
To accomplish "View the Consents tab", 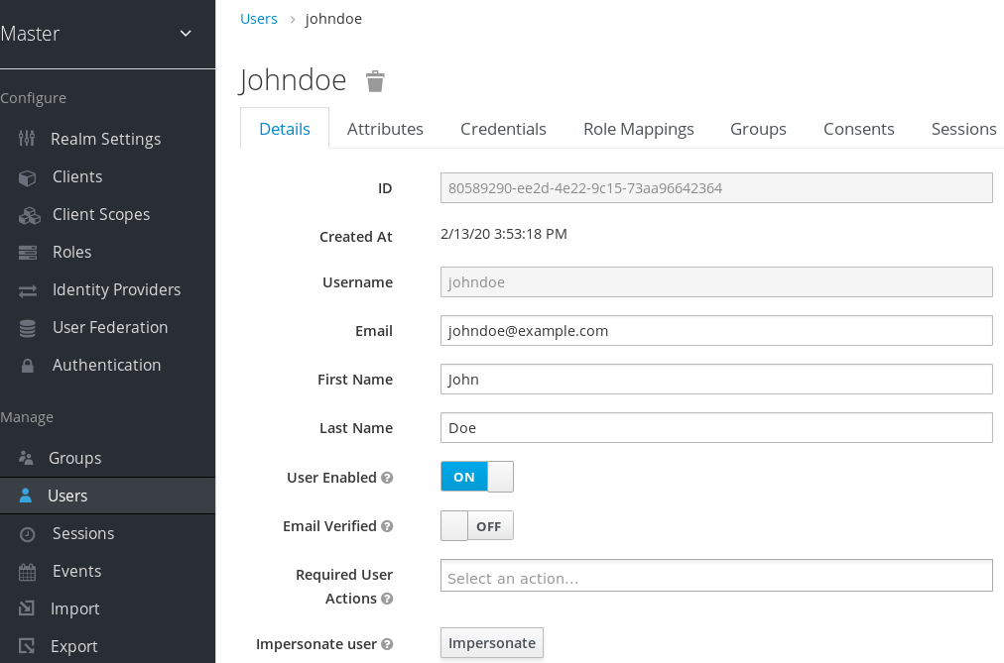I will click(x=858, y=129).
